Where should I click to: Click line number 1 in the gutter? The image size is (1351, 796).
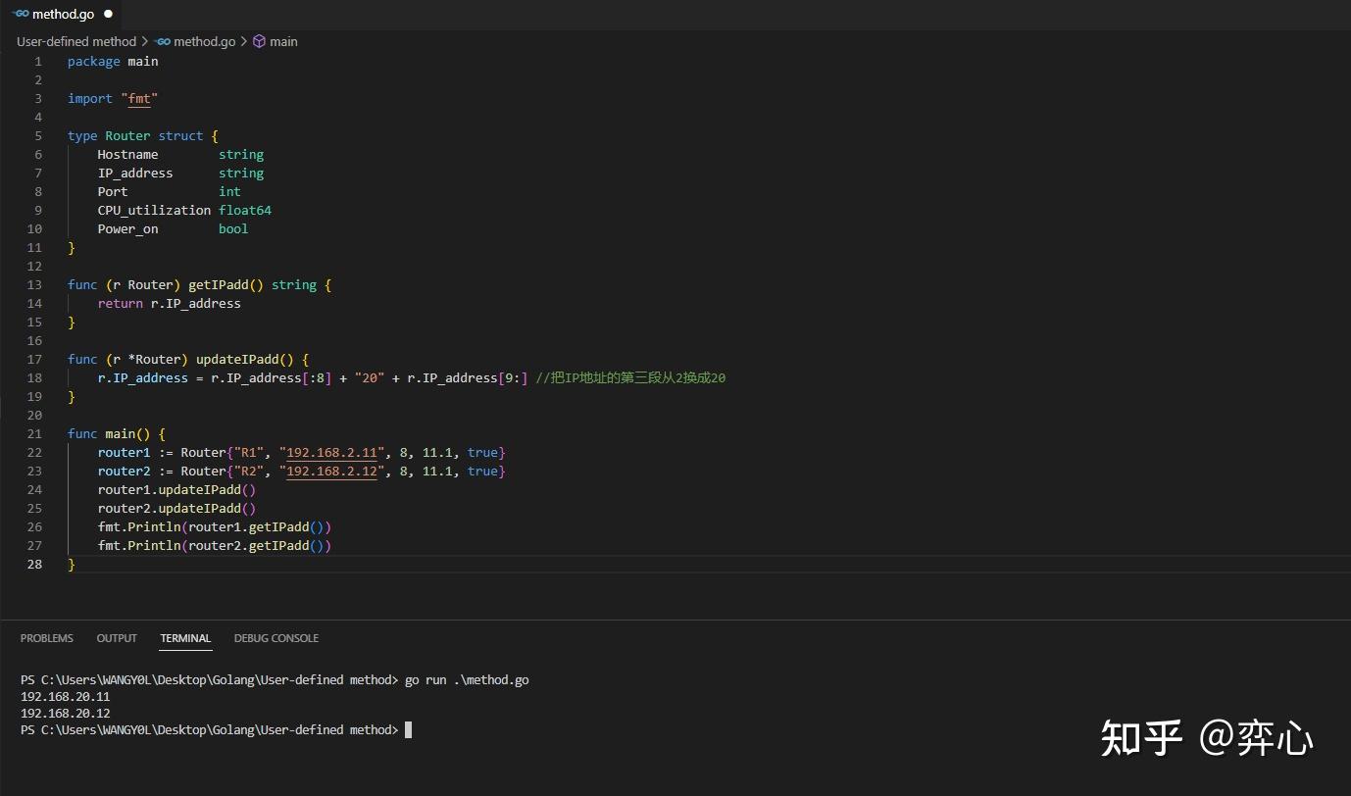coord(38,61)
